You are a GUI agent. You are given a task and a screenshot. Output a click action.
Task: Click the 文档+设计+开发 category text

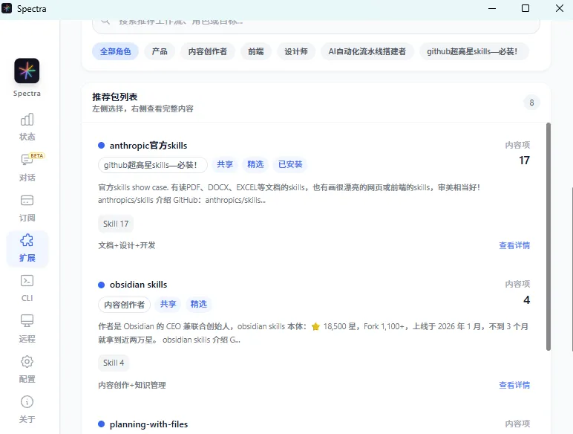127,245
